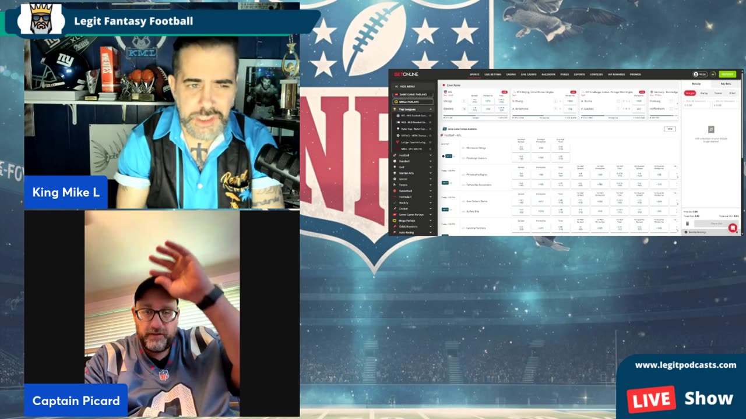This screenshot has height=419, width=746.
Task: Select Minnesota Vikings team row
Action: [x=476, y=148]
